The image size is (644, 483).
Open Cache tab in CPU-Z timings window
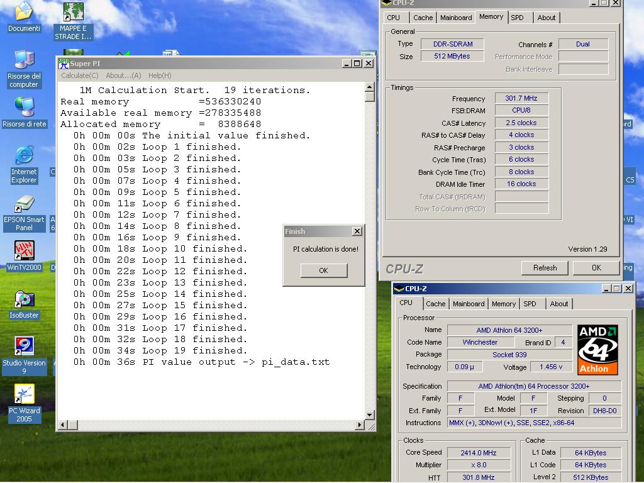423,18
